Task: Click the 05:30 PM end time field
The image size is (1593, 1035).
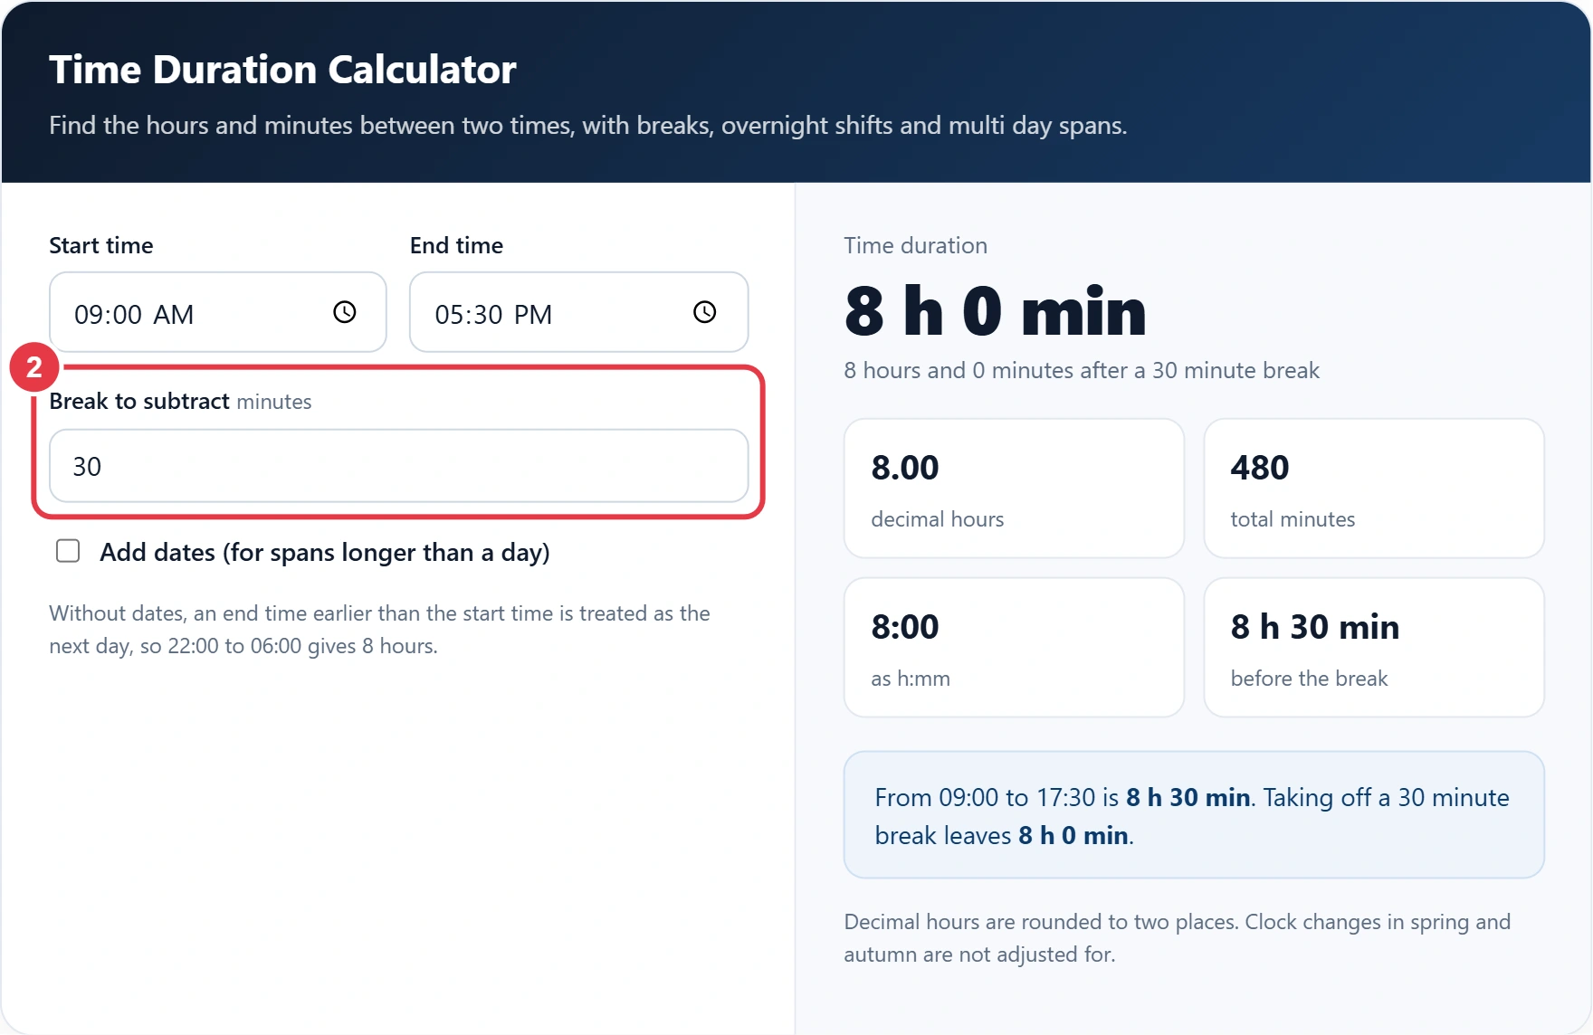Action: (579, 312)
